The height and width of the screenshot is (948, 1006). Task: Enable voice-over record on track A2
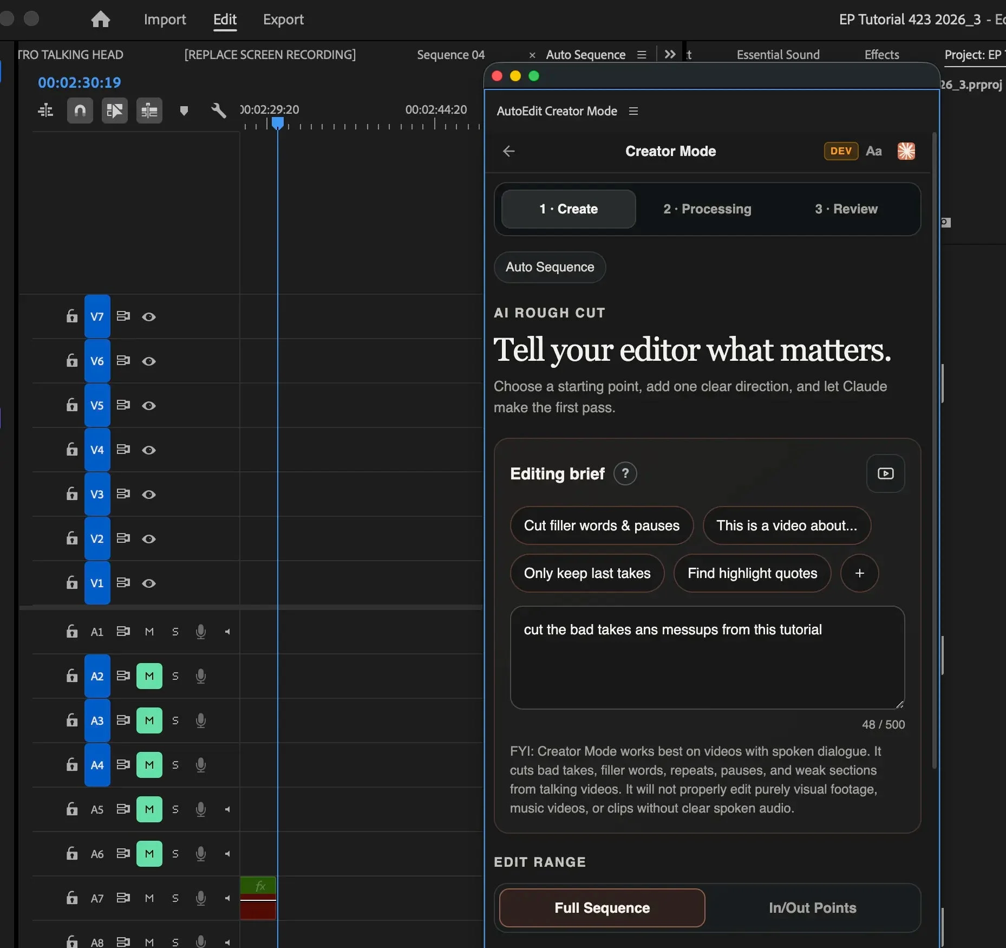click(201, 676)
